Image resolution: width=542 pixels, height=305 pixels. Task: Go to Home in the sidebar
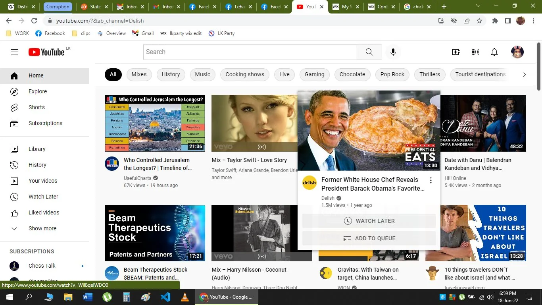click(x=44, y=75)
